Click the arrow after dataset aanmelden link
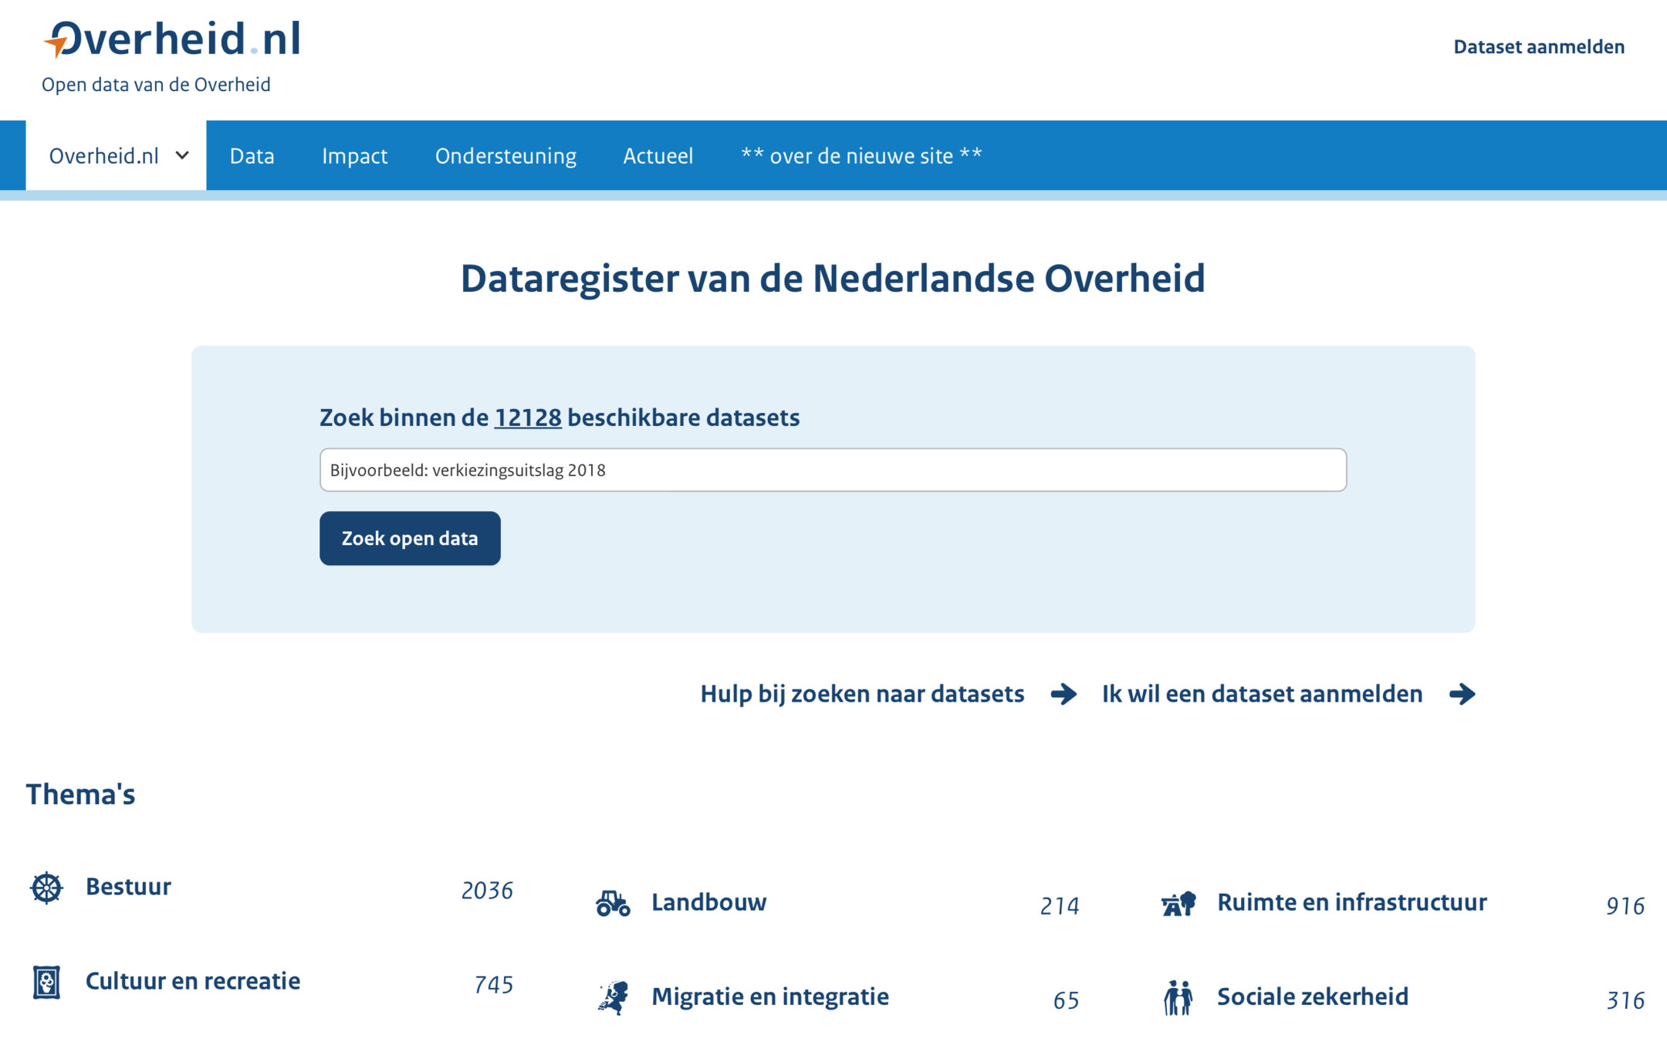The image size is (1667, 1042). 1462,694
